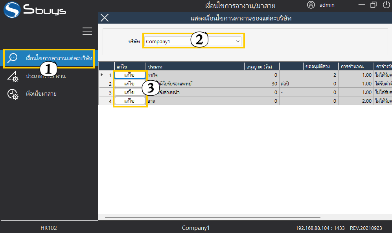Click the ประเภท column header
This screenshot has height=233, width=392.
click(x=195, y=66)
